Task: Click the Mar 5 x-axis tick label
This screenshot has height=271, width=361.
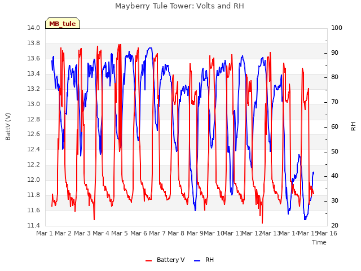Action: click(120, 233)
